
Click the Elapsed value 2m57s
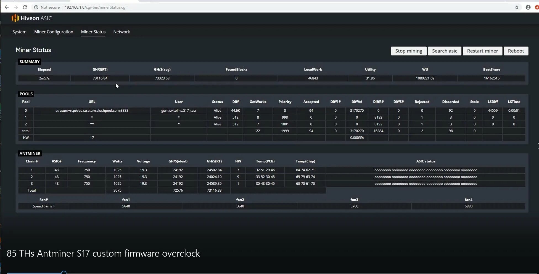[x=44, y=78]
